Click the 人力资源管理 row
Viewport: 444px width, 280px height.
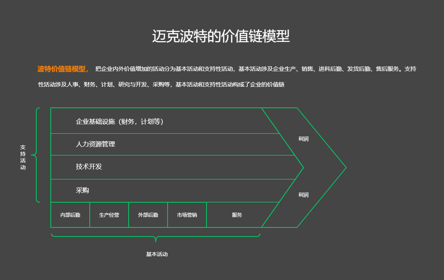pos(95,144)
